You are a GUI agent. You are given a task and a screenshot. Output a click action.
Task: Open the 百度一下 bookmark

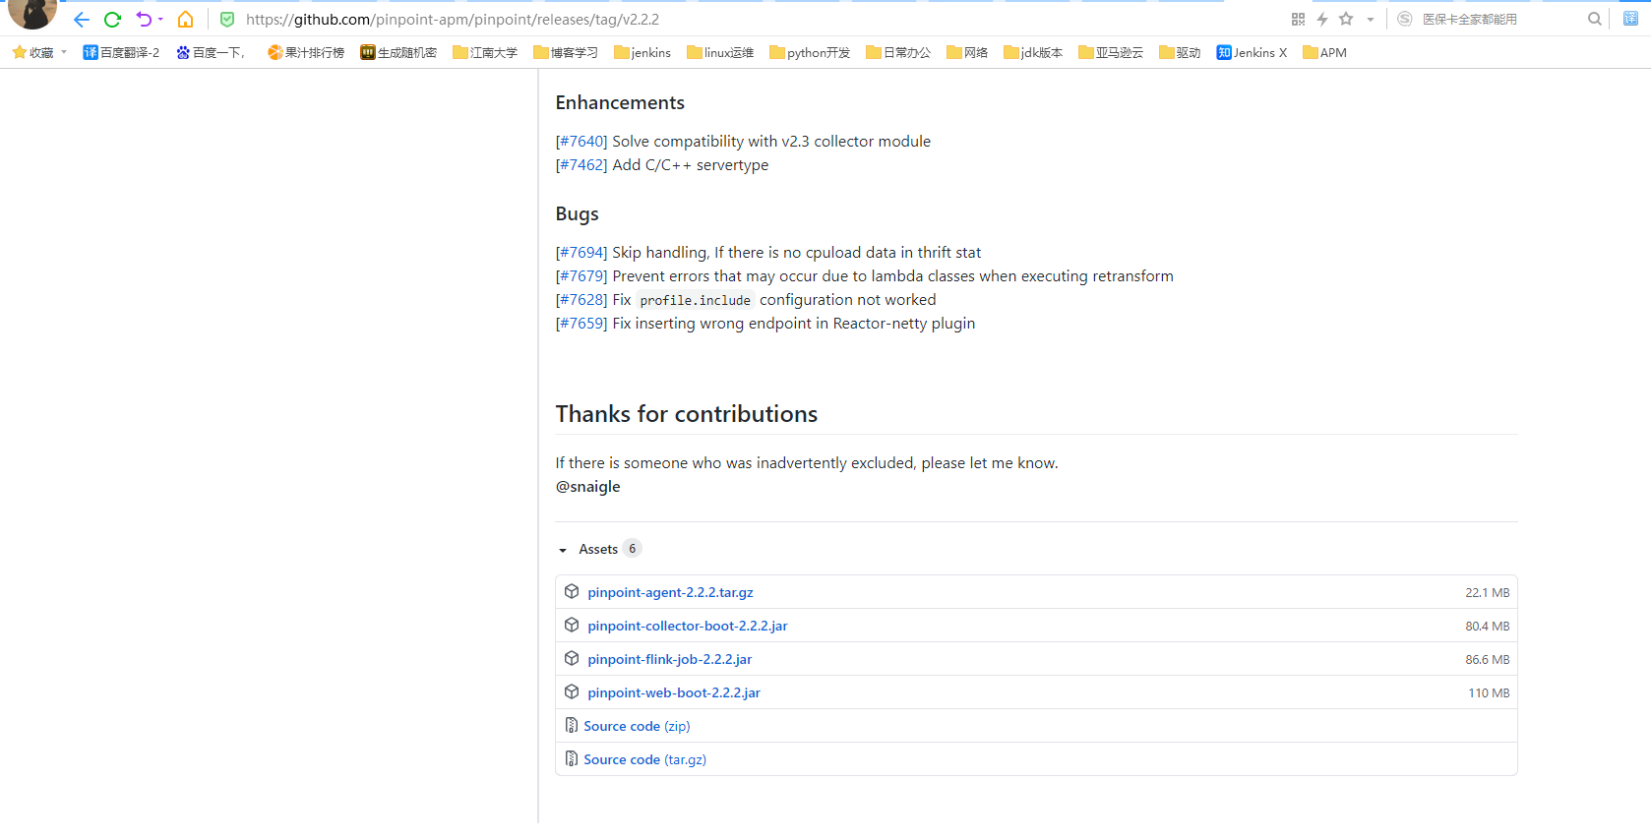click(x=211, y=53)
